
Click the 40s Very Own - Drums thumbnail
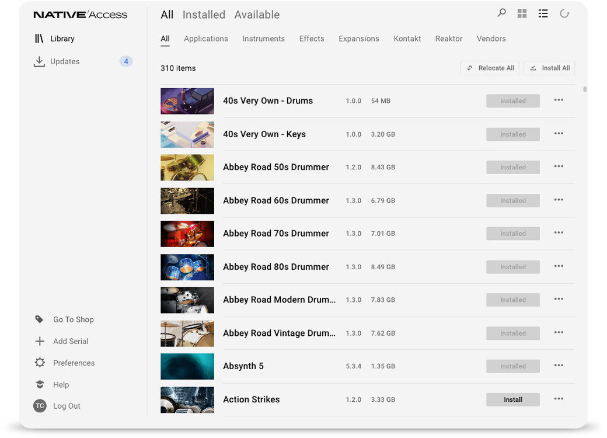pyautogui.click(x=187, y=101)
